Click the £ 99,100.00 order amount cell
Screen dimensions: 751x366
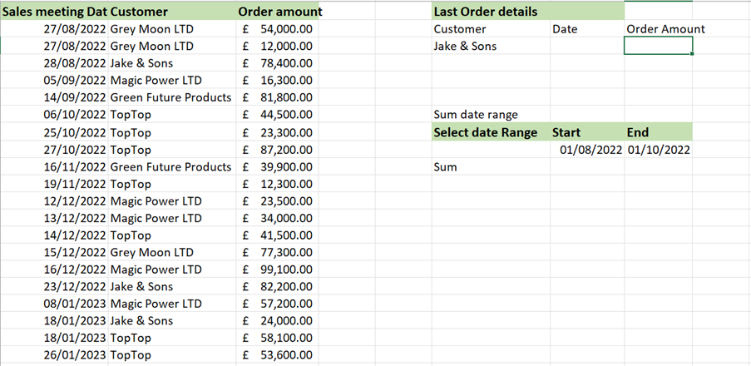pyautogui.click(x=277, y=270)
